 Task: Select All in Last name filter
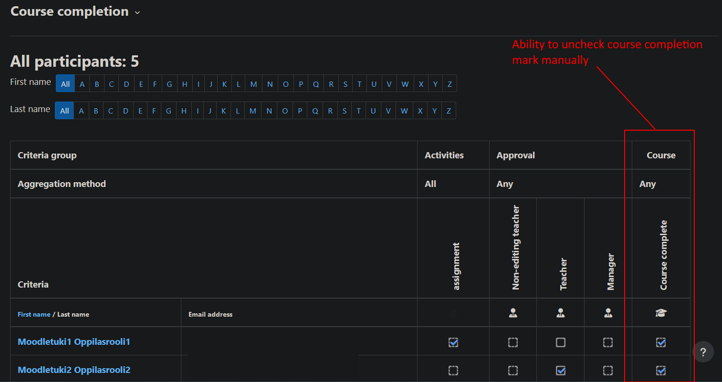click(64, 111)
